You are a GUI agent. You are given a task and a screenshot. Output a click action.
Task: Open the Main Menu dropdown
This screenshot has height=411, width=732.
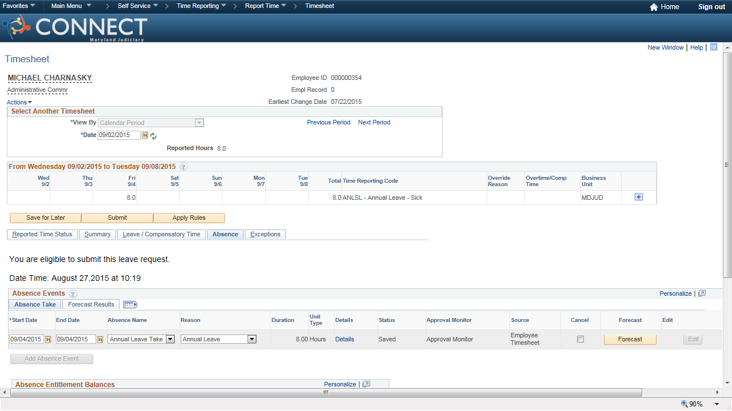click(x=71, y=6)
